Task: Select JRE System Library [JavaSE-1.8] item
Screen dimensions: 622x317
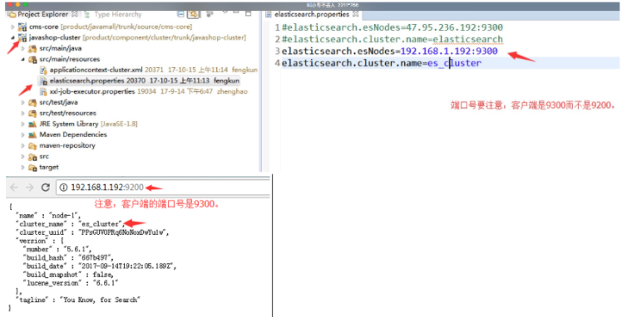Action: 88,124
